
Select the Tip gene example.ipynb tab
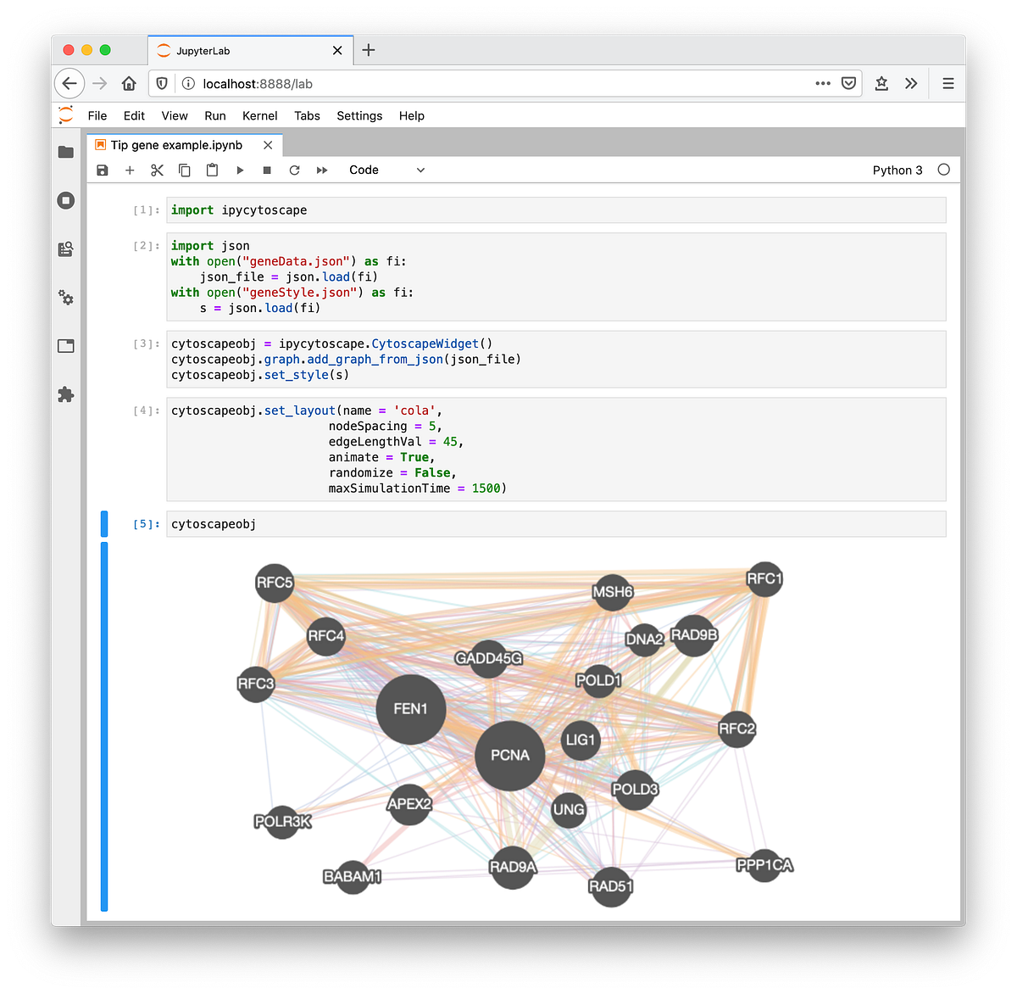[178, 145]
